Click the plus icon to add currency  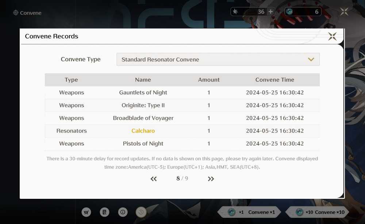pyautogui.click(x=270, y=12)
